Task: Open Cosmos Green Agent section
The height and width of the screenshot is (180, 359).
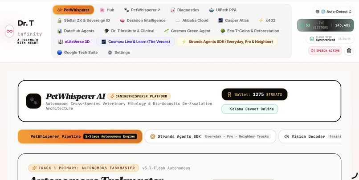Action: [x=187, y=31]
